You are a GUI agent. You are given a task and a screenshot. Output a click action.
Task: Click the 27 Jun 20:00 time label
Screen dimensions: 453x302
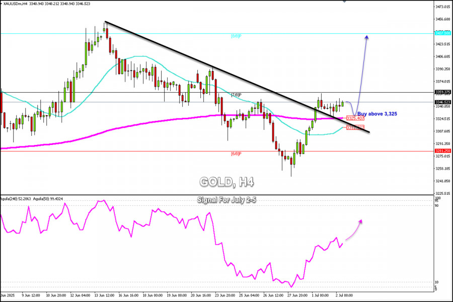click(x=297, y=295)
